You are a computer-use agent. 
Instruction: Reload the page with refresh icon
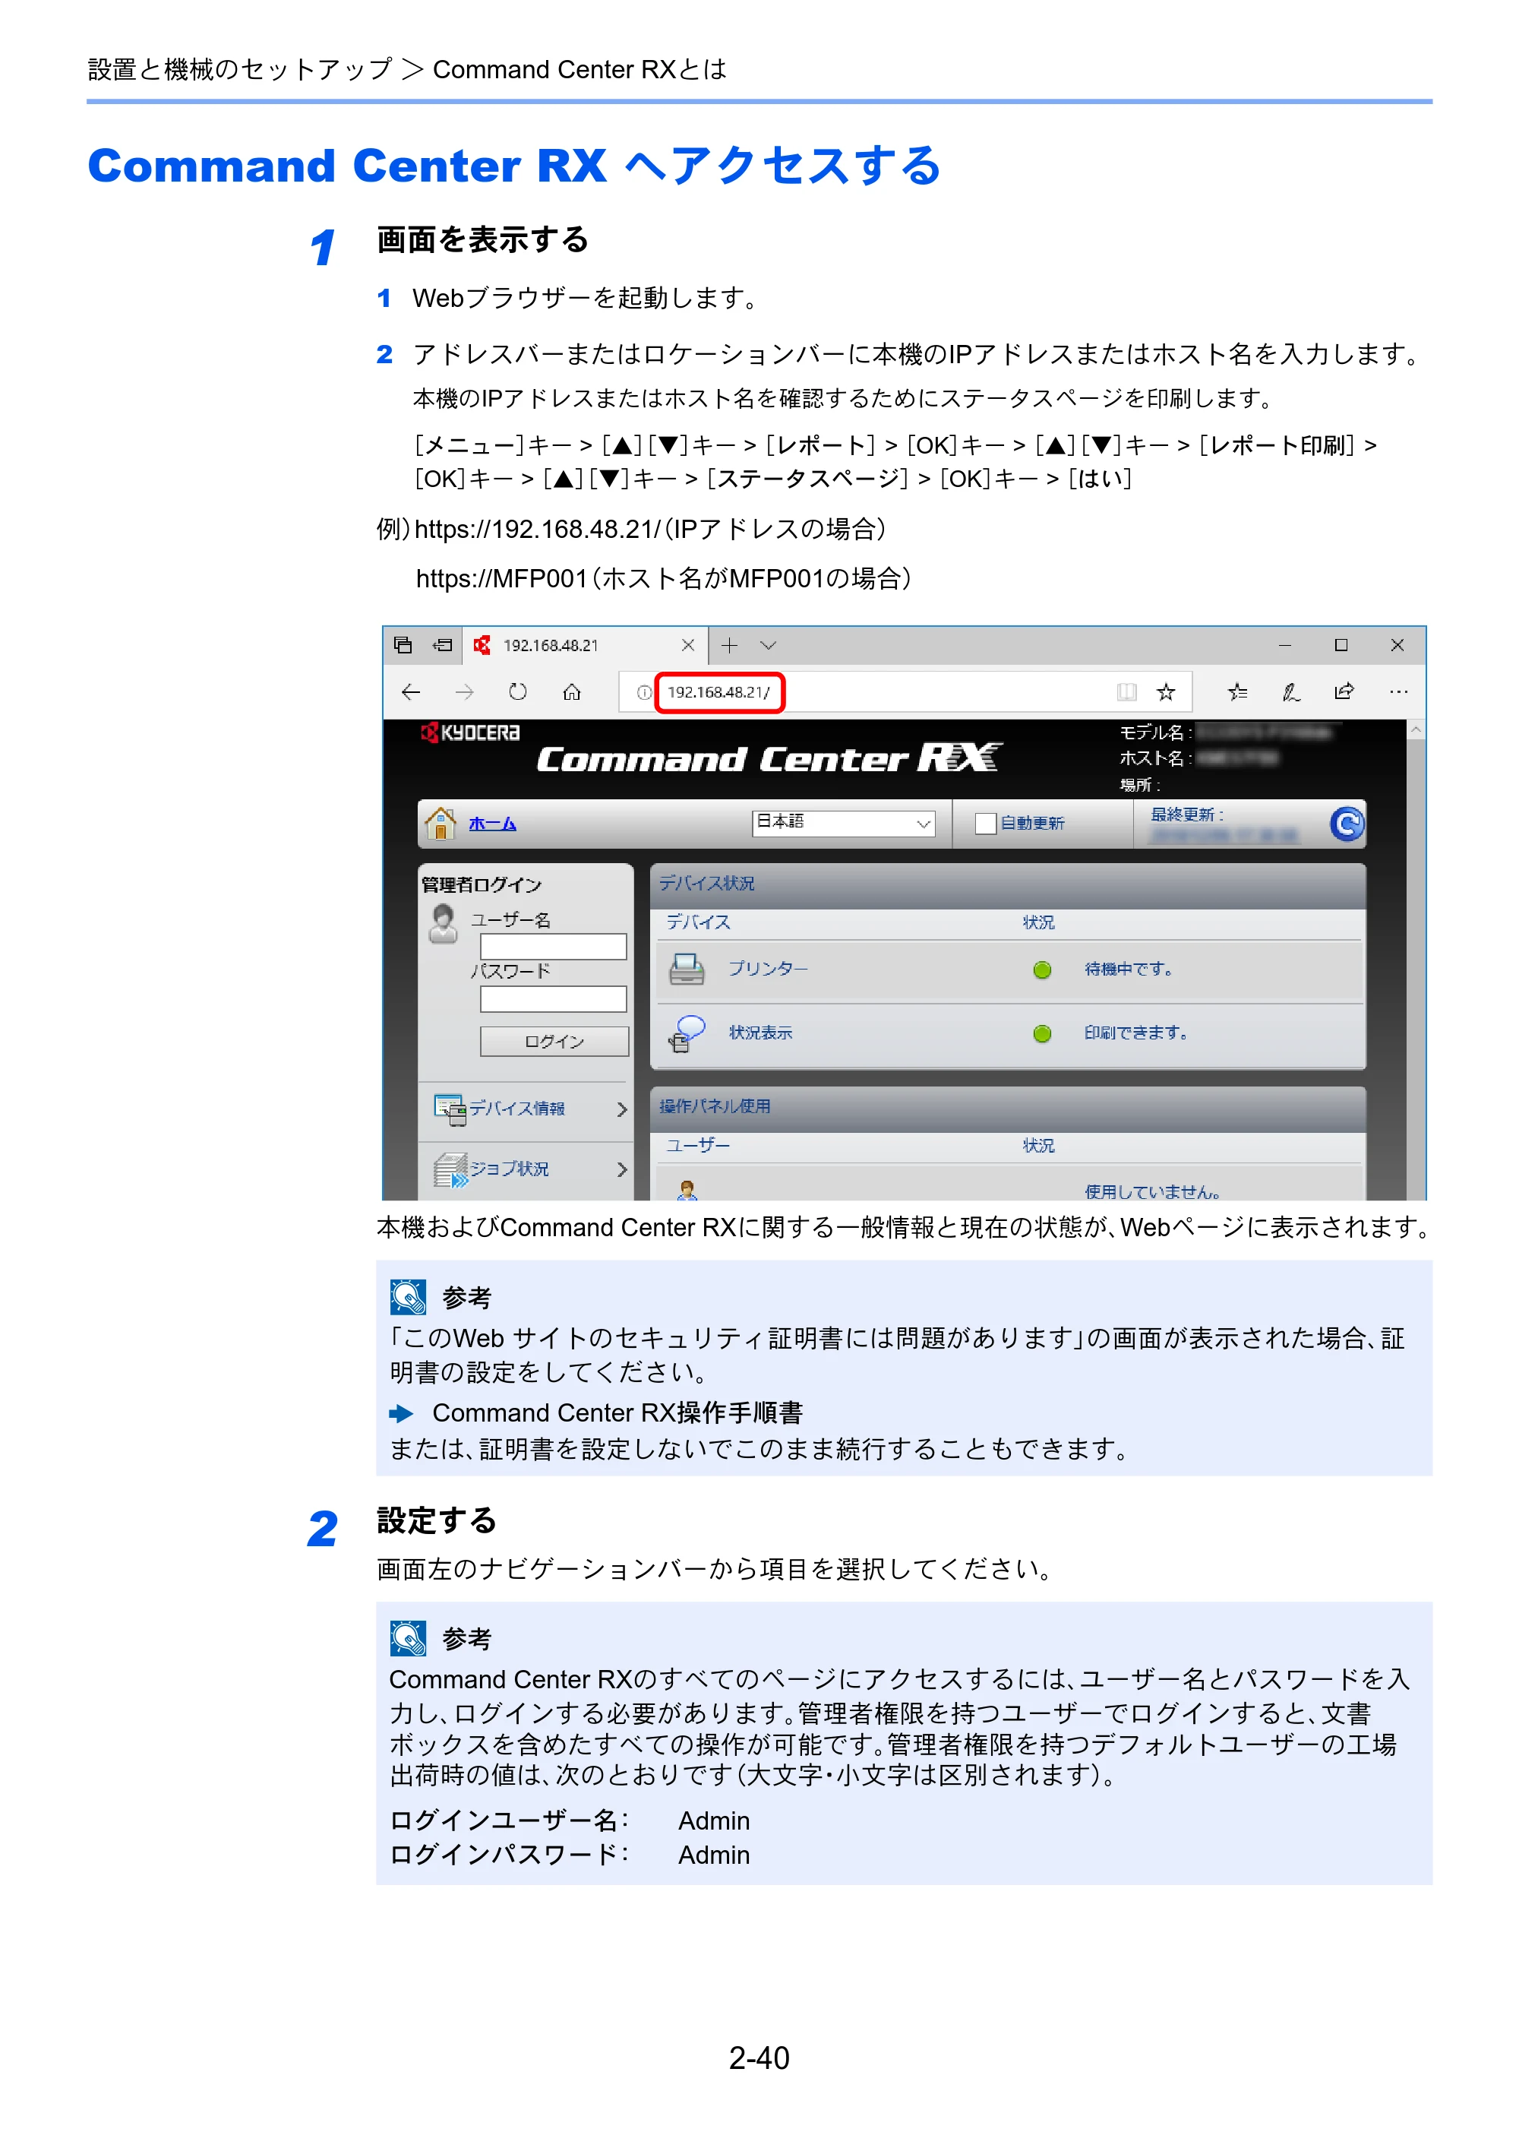click(x=518, y=692)
